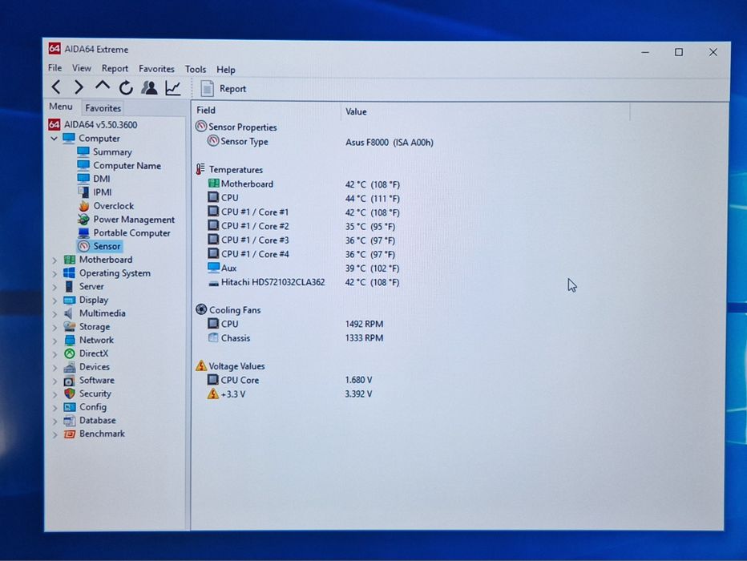Open the Help menu
This screenshot has width=747, height=561.
[x=226, y=70]
